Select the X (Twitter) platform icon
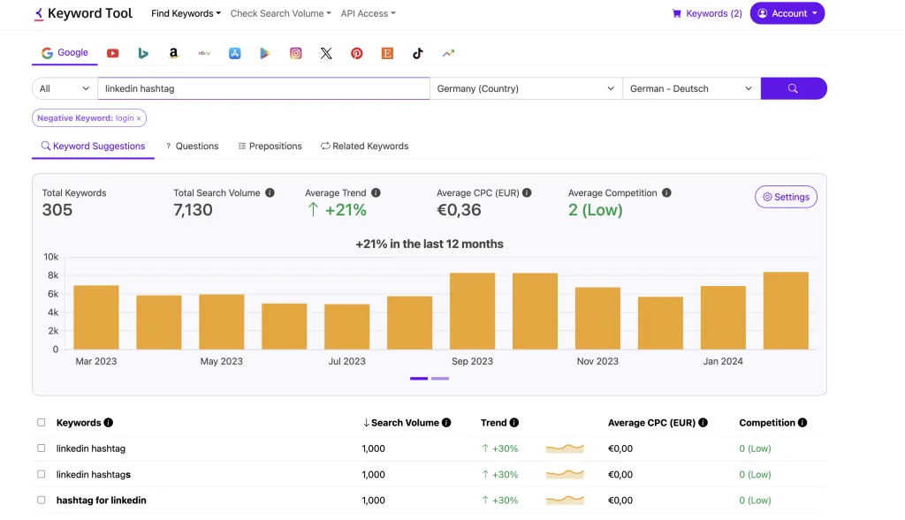905x520 pixels. coord(326,53)
